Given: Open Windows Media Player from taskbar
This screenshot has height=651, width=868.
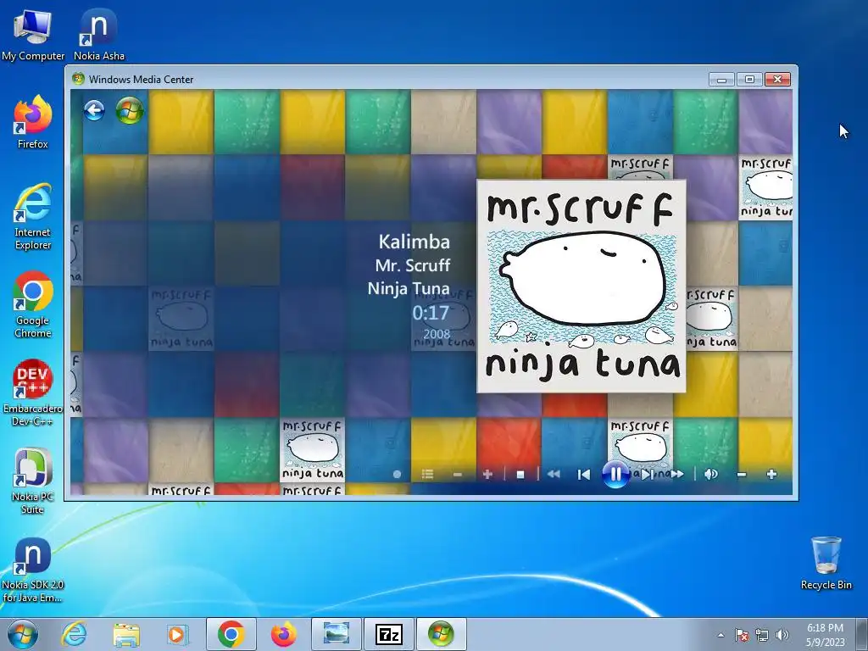Looking at the screenshot, I should coord(178,634).
